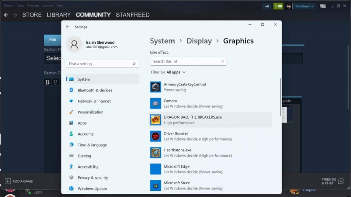351x197 pixels.
Task: Select the Microsoft Store app icon
Action: (155, 185)
